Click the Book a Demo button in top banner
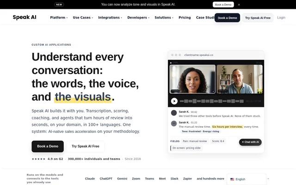296x185 pixels. 223,5
